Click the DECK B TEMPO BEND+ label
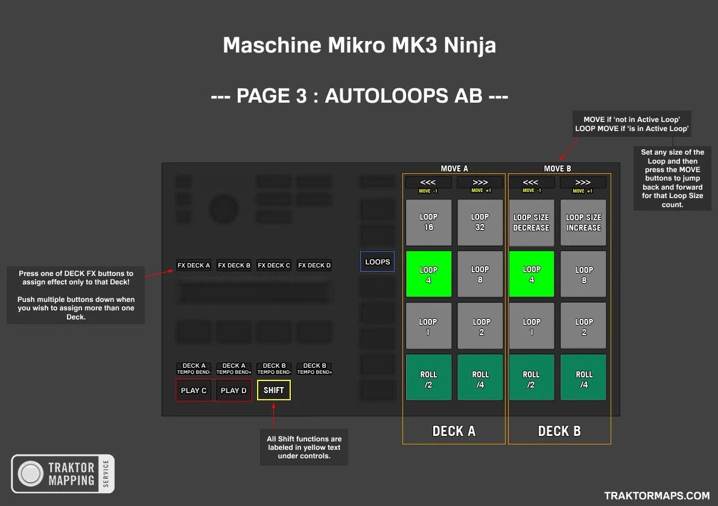The height and width of the screenshot is (506, 718). click(314, 369)
